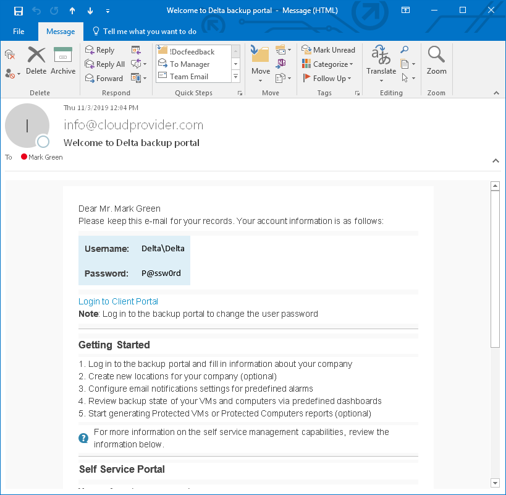The width and height of the screenshot is (506, 495).
Task: Open Customize Quick Access Toolbar dropdown
Action: tap(108, 11)
